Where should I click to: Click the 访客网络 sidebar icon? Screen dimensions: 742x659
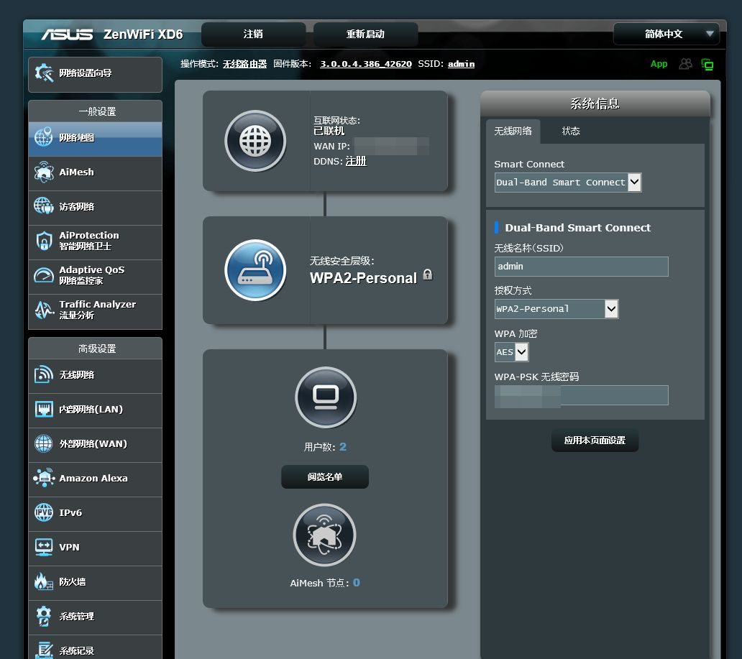(44, 206)
